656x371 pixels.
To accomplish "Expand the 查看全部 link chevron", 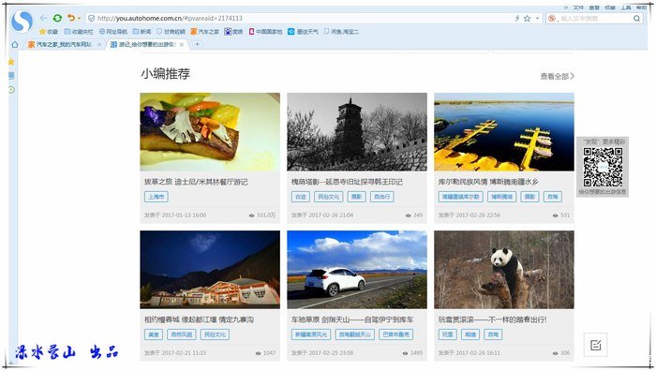I will (573, 76).
